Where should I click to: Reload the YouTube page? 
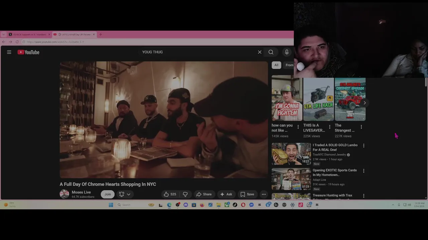(17, 42)
